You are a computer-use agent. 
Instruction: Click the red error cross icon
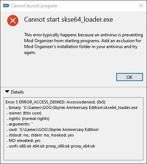(13, 21)
